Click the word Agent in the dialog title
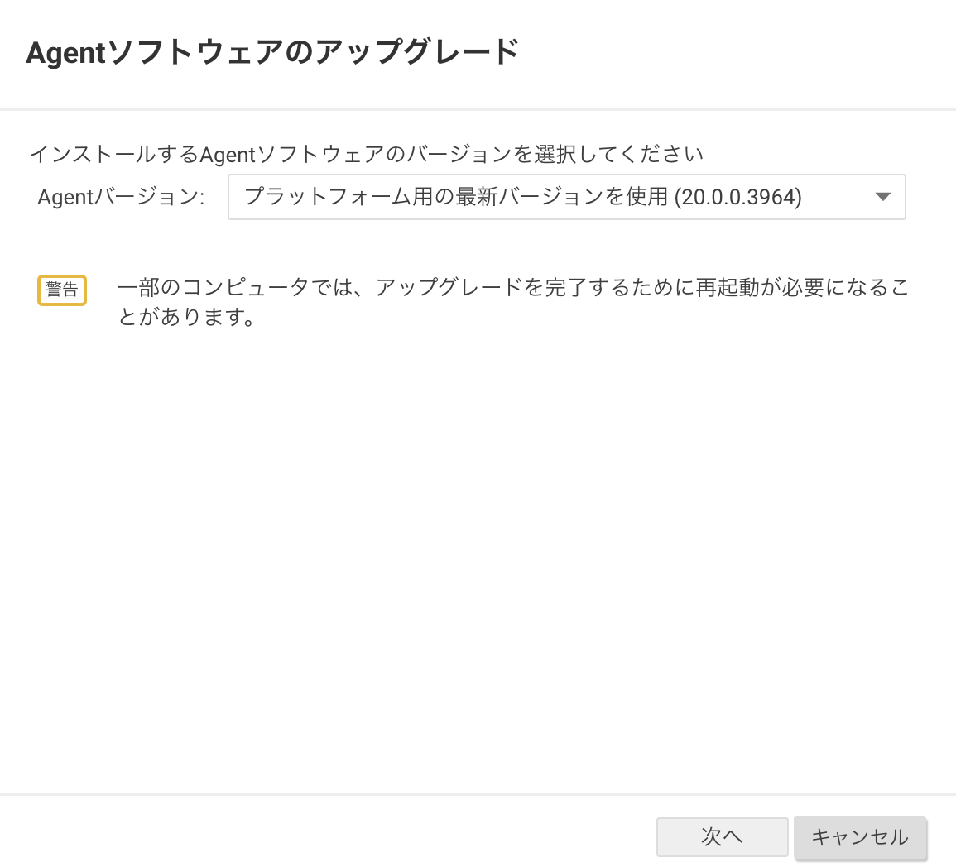This screenshot has height=867, width=956. 66,53
